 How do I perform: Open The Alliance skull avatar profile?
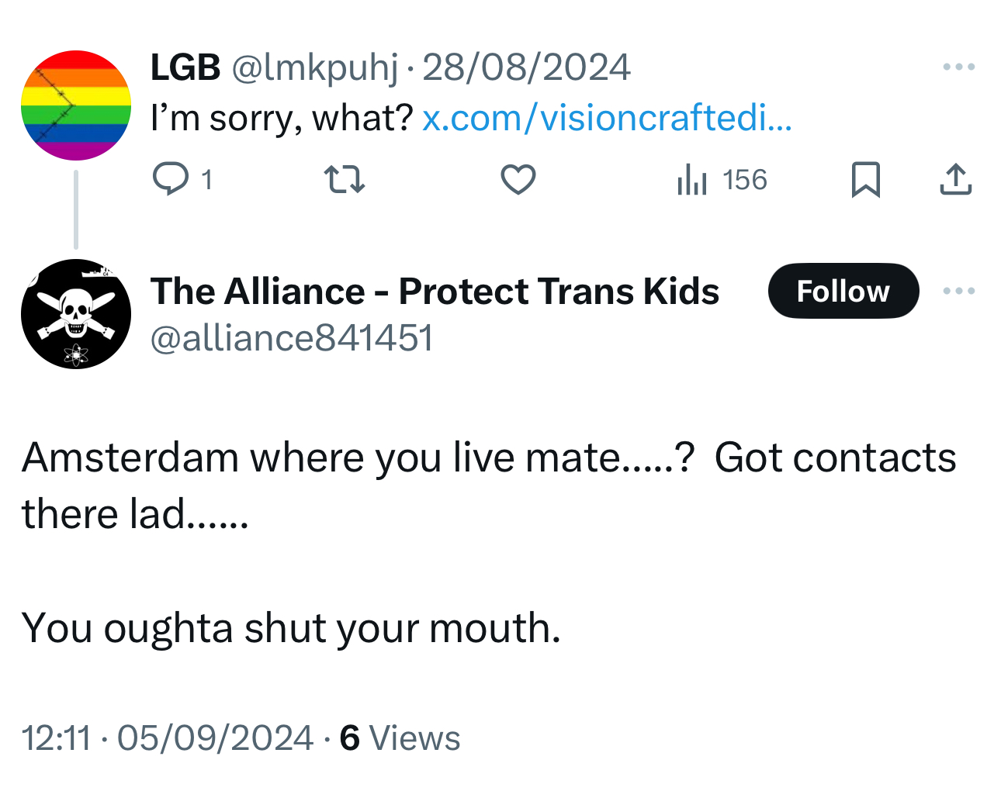click(76, 314)
